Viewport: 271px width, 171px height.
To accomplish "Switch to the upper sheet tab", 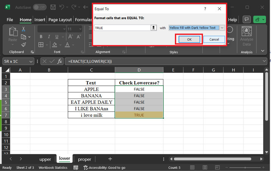I will pyautogui.click(x=45, y=159).
